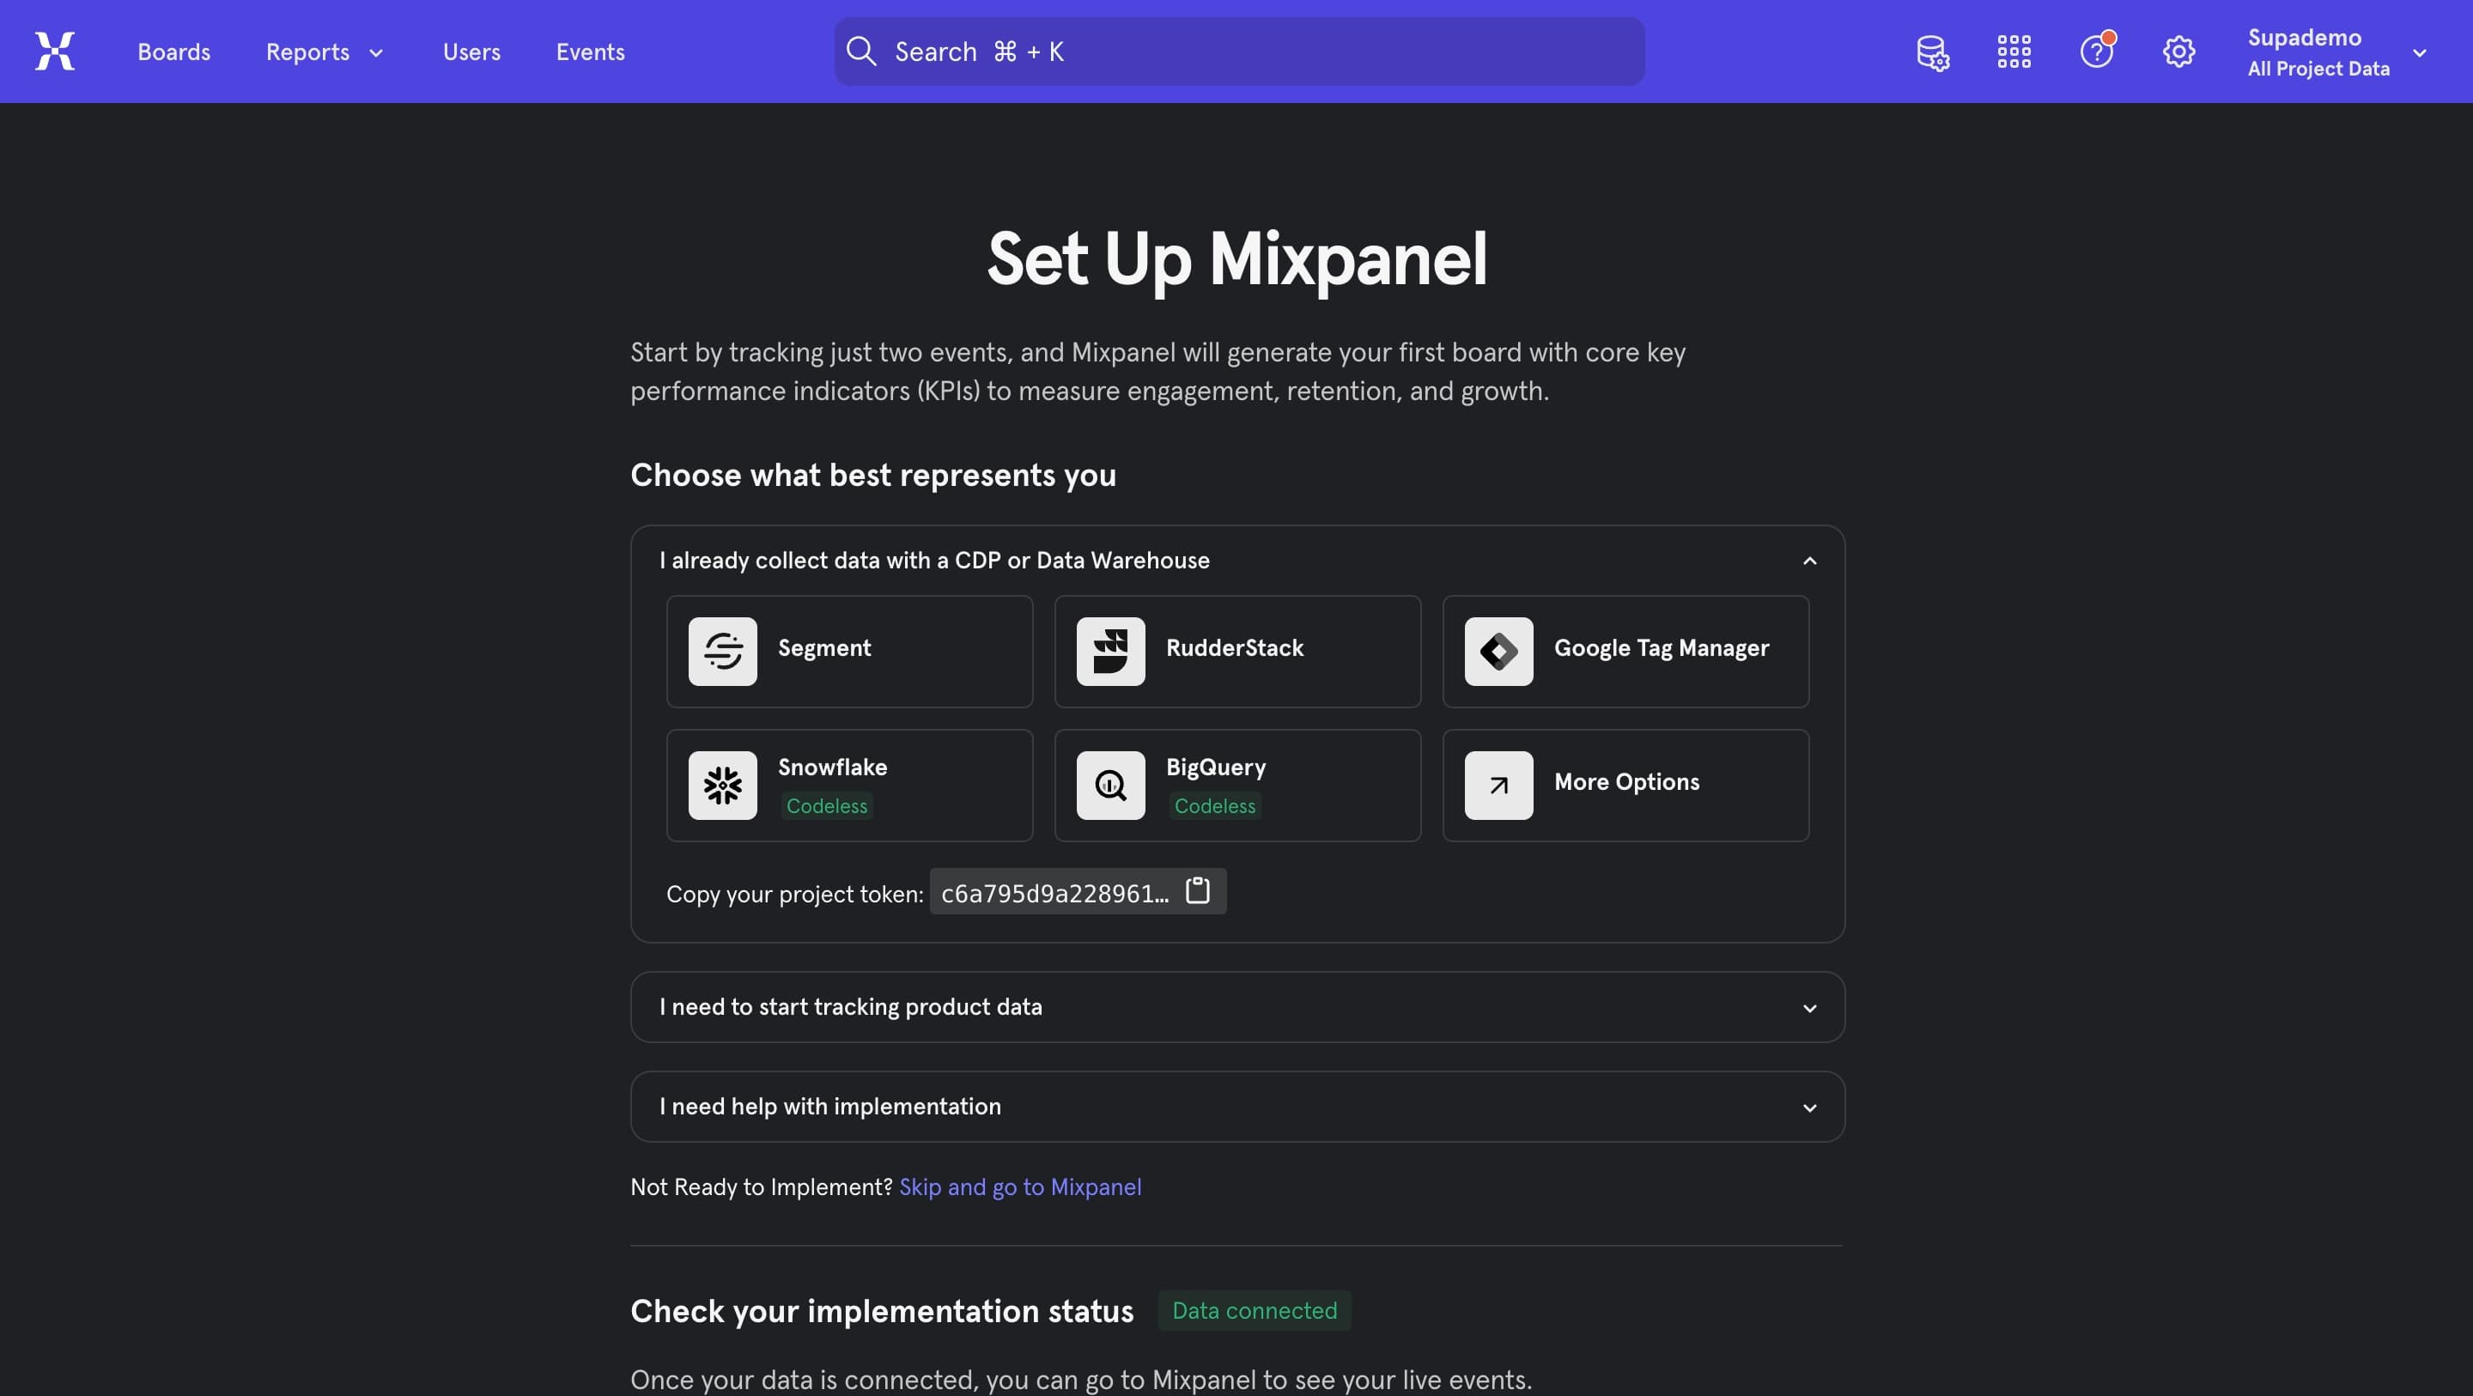Open the data management database icon
Screen dimensions: 2473x1396
tap(1933, 52)
